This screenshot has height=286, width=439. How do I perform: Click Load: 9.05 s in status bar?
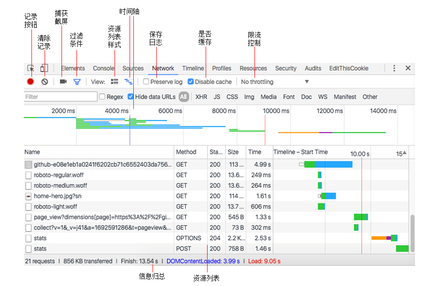point(264,262)
